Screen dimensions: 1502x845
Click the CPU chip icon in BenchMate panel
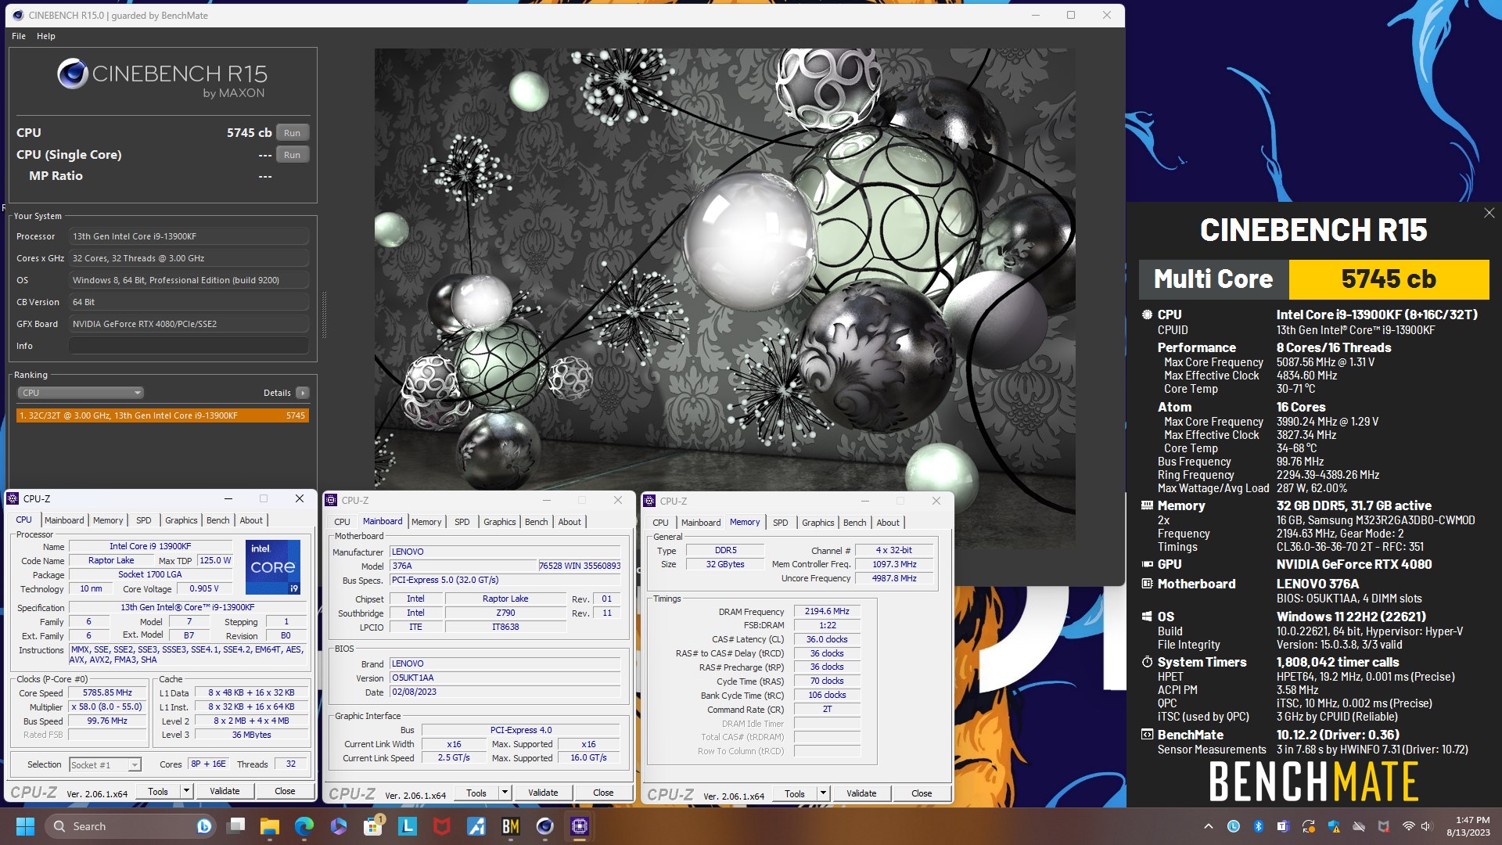(1147, 315)
